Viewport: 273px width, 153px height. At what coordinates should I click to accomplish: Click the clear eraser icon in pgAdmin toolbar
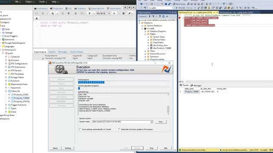pos(129,14)
